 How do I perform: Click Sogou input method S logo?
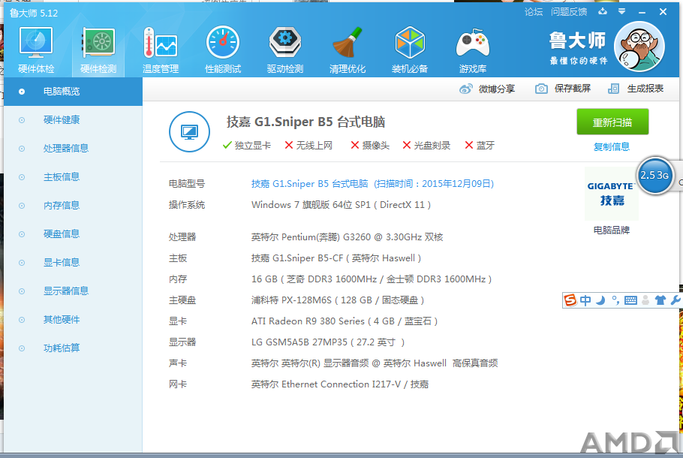(x=570, y=300)
